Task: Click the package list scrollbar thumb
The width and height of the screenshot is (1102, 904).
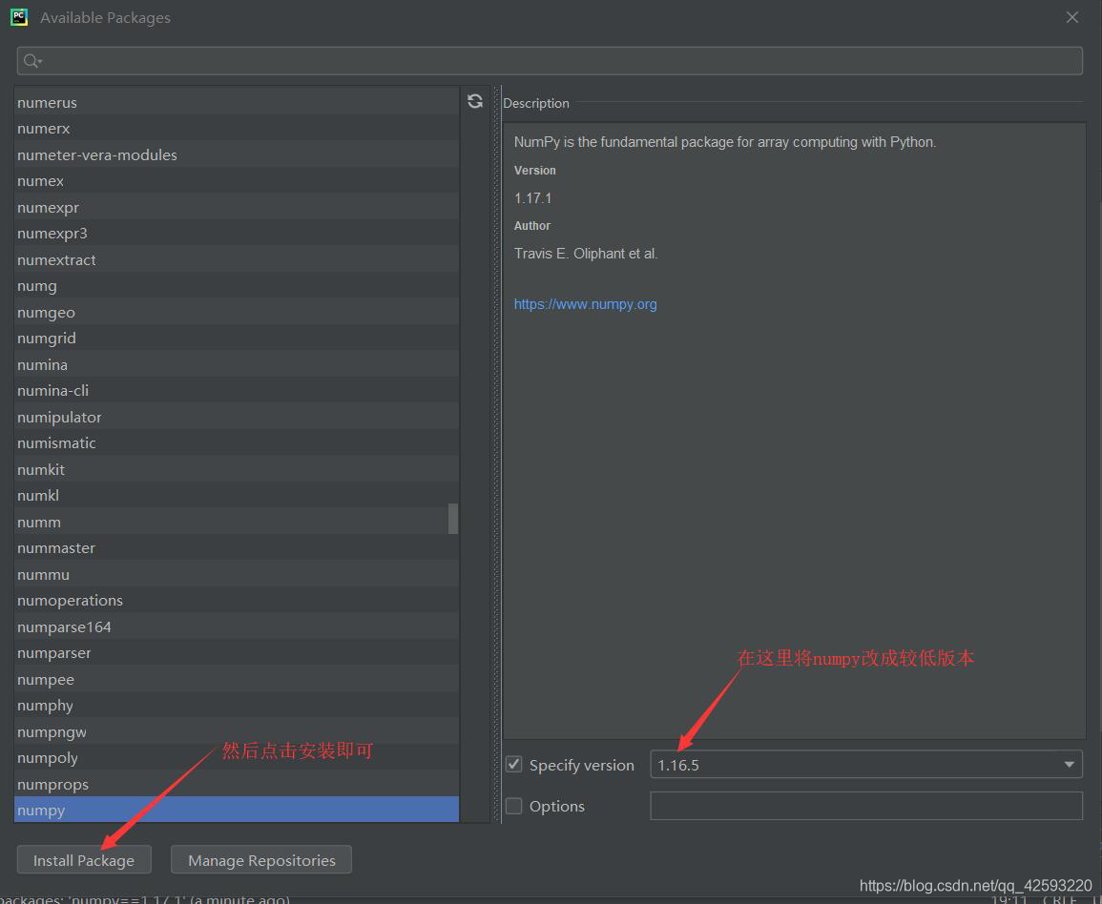Action: point(453,519)
